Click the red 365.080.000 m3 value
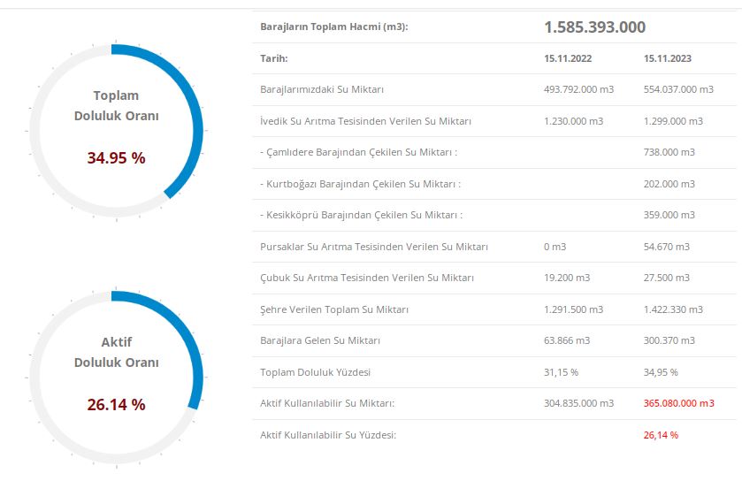 [678, 403]
